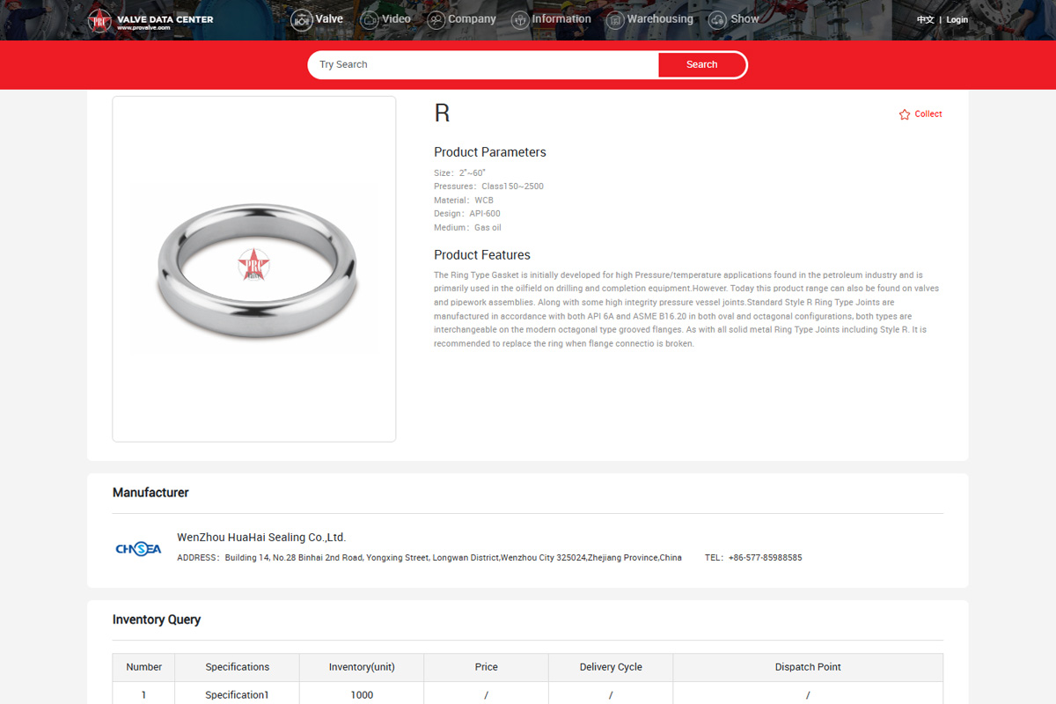
Task: Click the Valve Data Center logo
Action: tap(150, 20)
